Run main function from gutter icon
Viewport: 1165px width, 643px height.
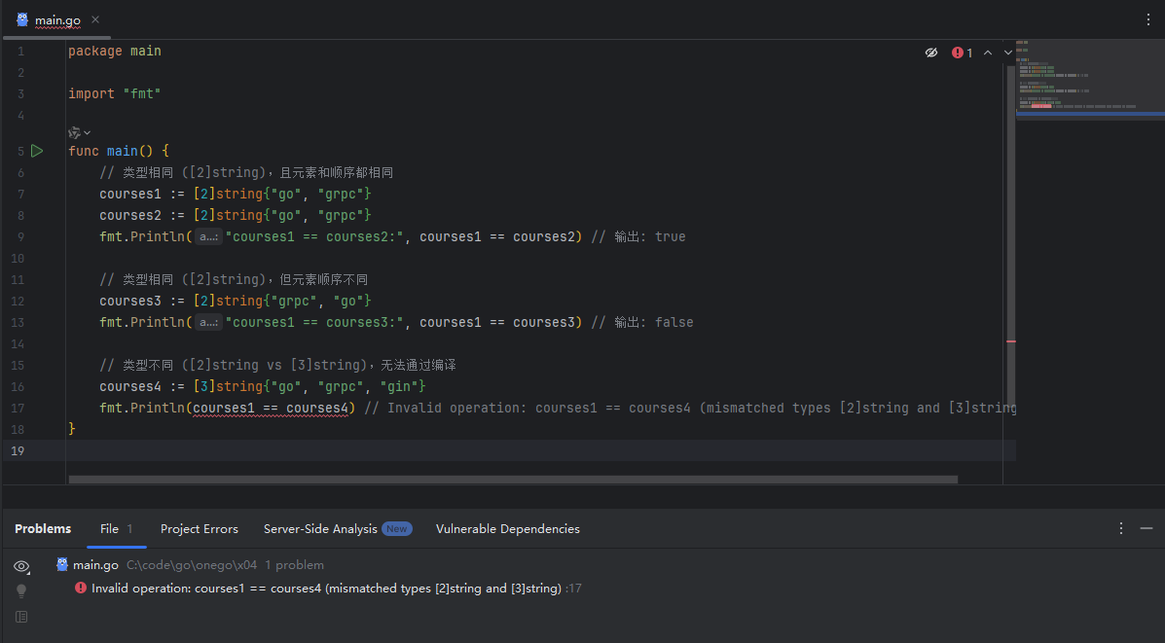(x=37, y=151)
